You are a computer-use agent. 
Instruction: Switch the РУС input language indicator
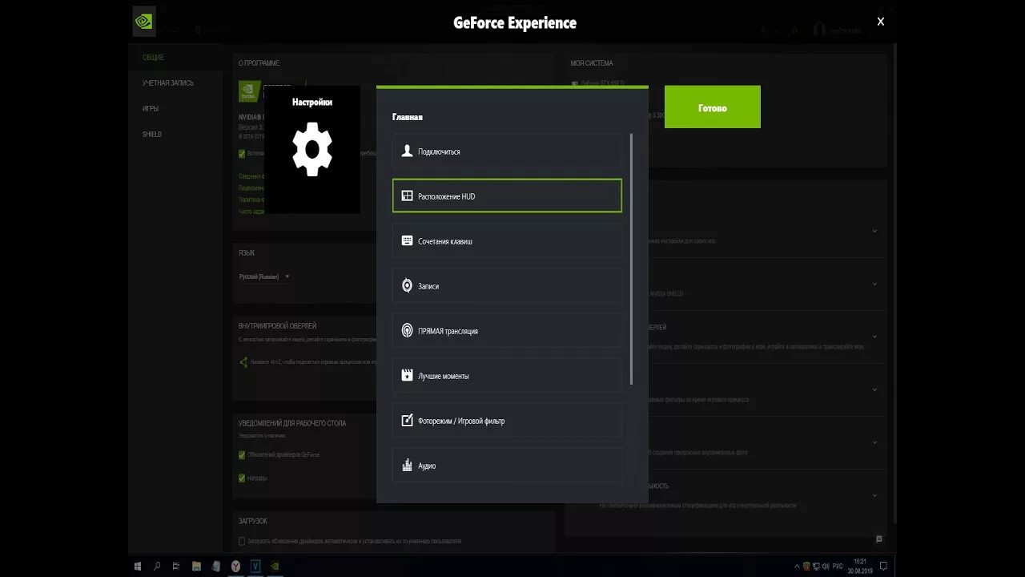point(838,566)
